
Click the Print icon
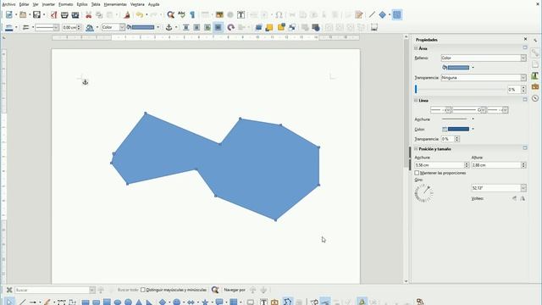tap(64, 15)
